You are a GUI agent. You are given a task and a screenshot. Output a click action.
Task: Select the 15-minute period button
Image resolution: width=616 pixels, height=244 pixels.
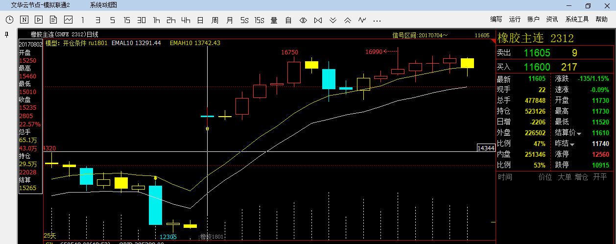point(127,20)
